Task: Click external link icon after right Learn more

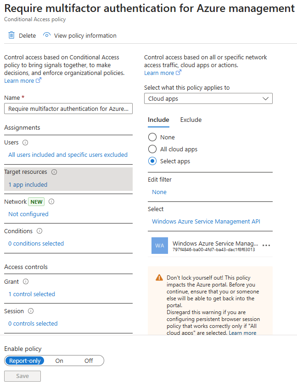Action: (x=179, y=73)
